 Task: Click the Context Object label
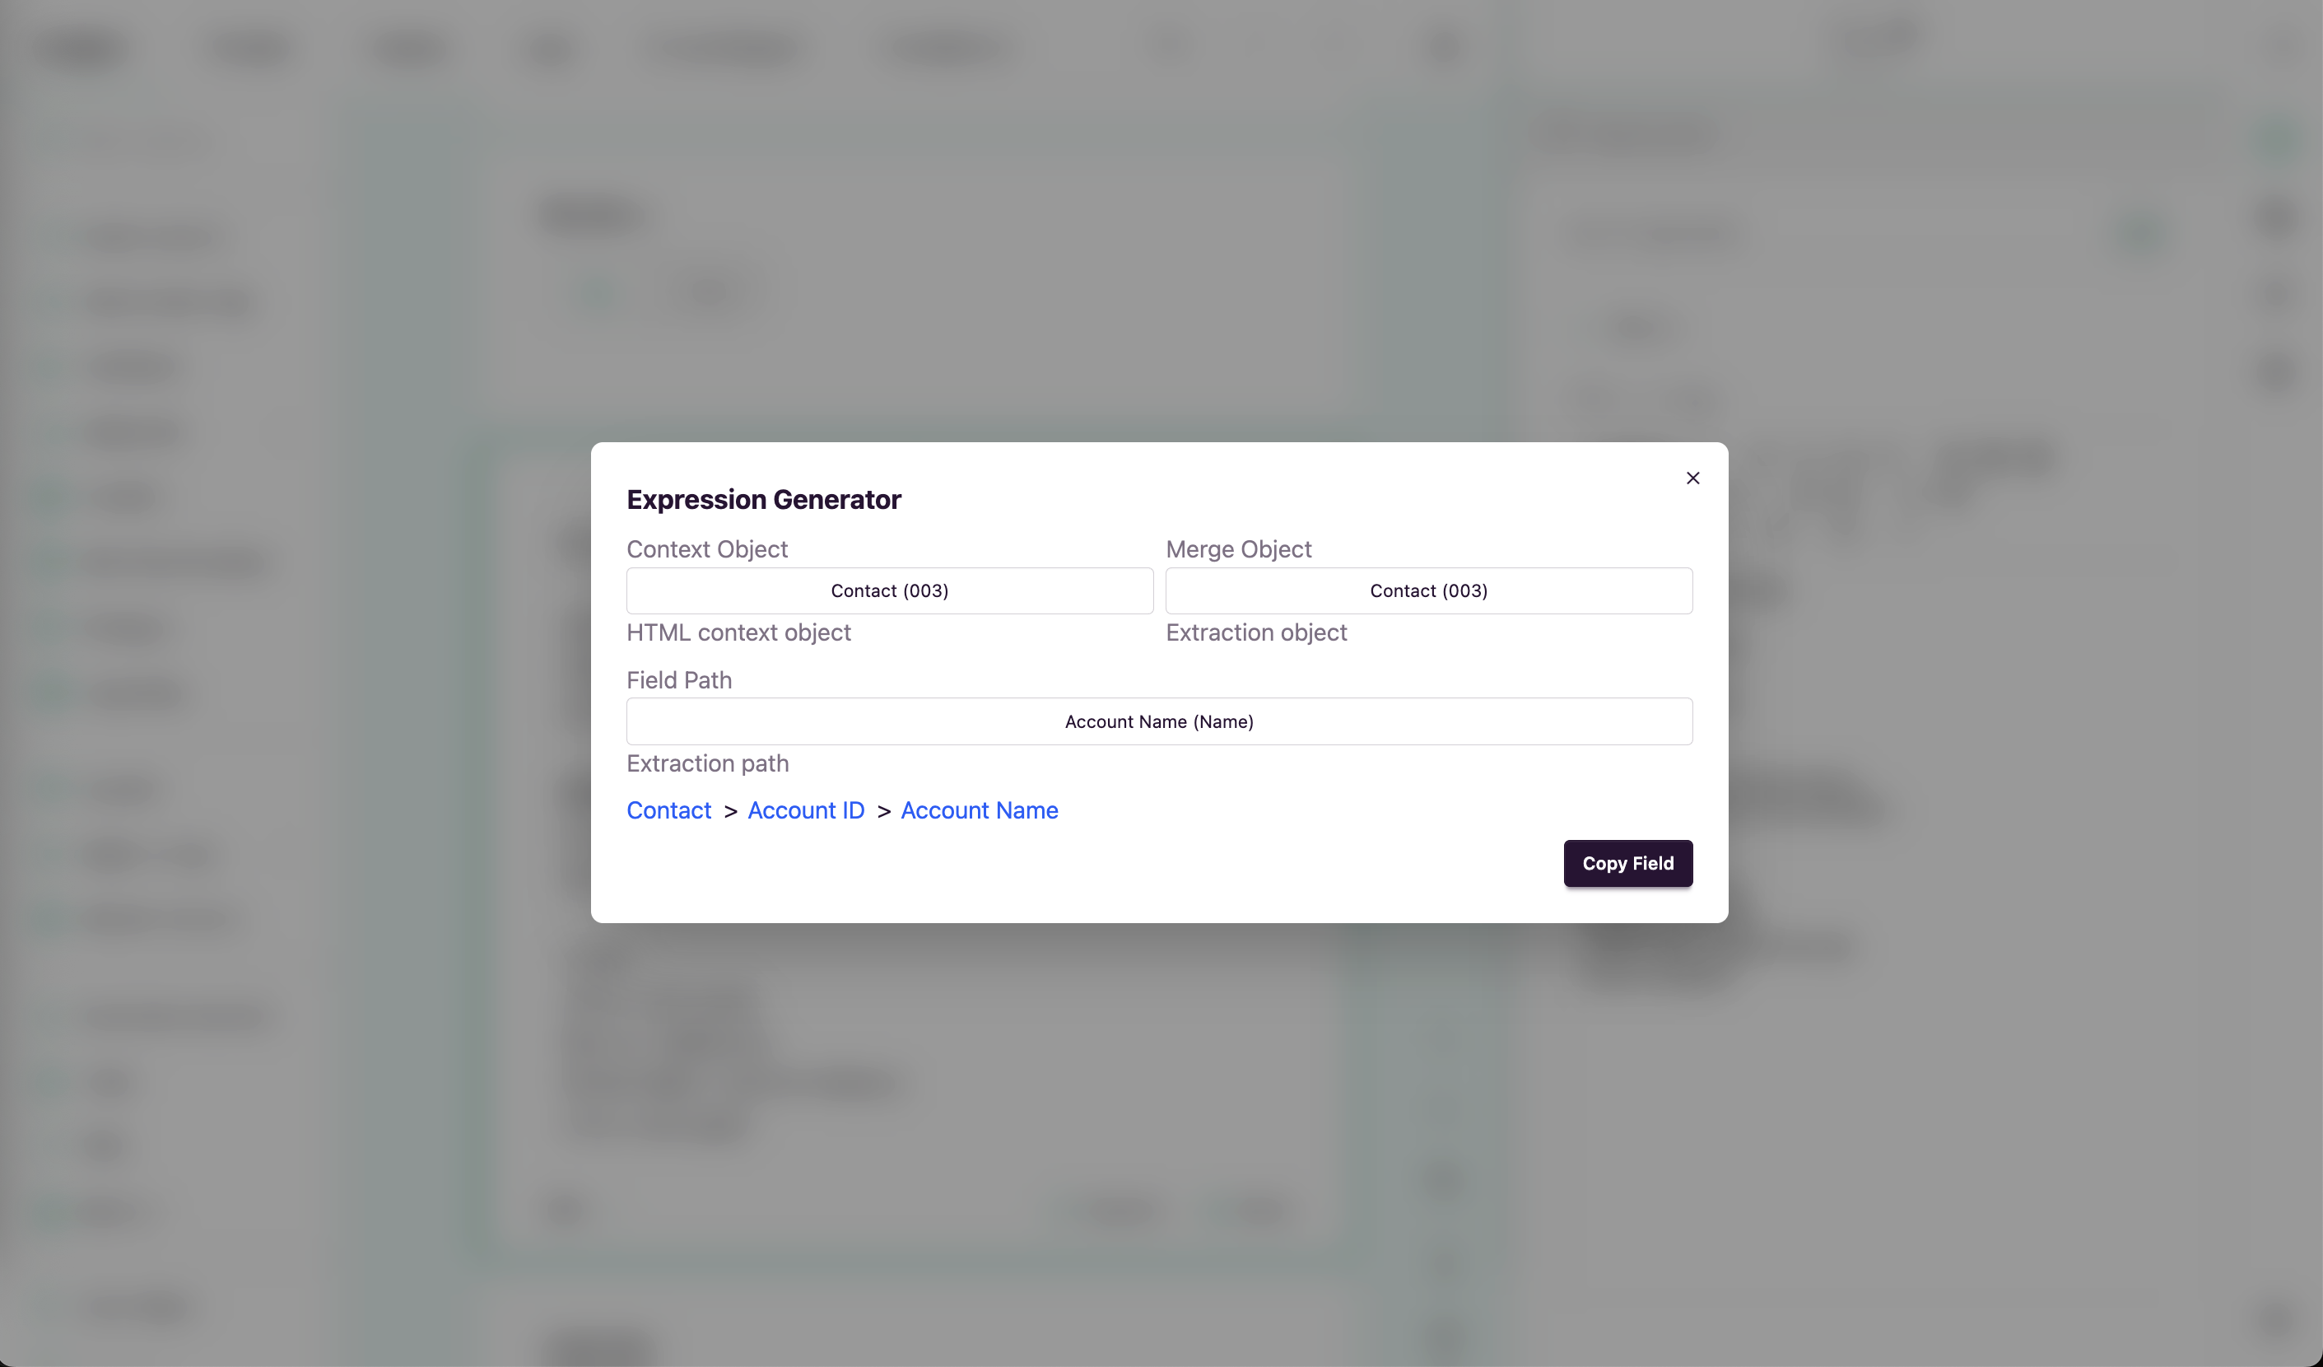pos(707,548)
